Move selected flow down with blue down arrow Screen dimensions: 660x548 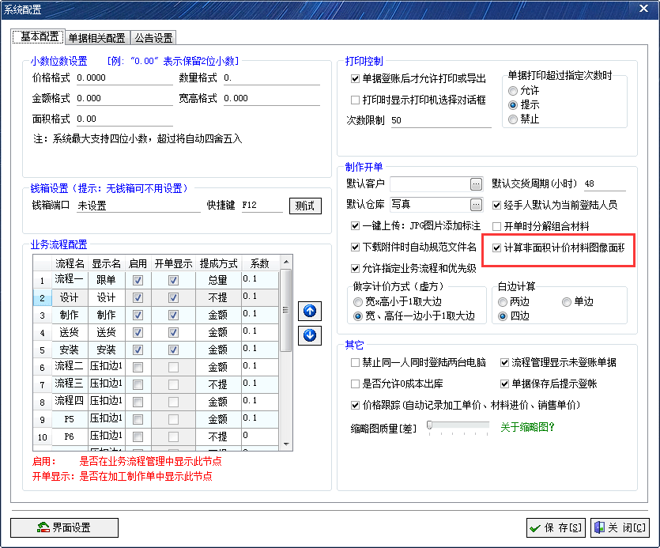[309, 334]
